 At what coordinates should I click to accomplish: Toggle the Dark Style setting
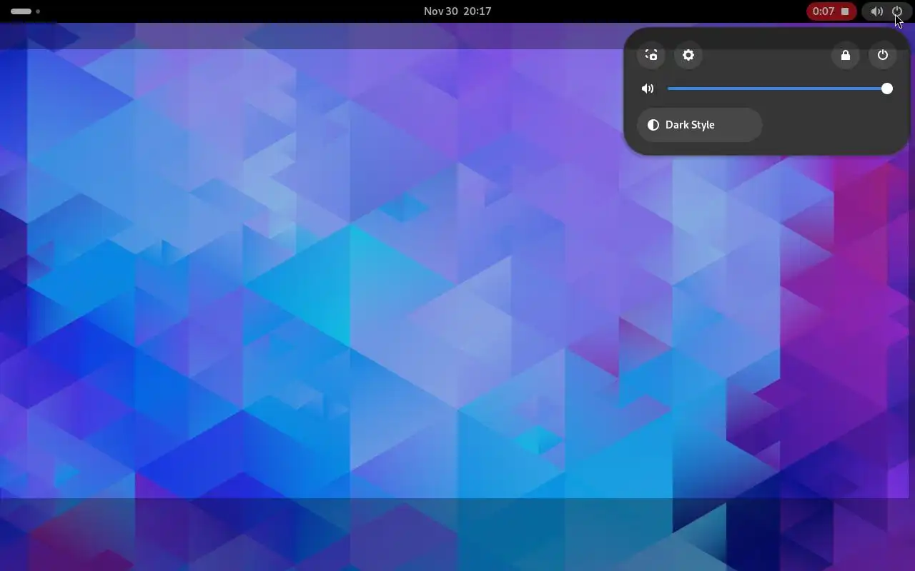(699, 125)
